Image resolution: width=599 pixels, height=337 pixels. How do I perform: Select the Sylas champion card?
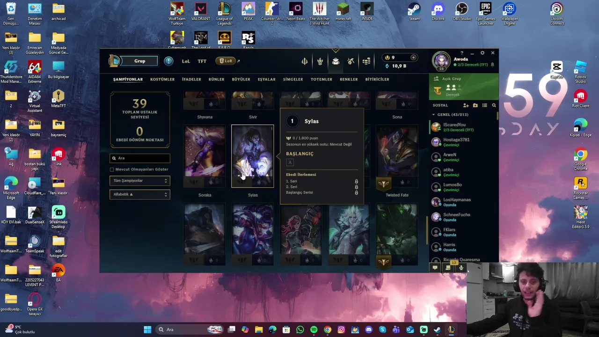[x=253, y=156]
